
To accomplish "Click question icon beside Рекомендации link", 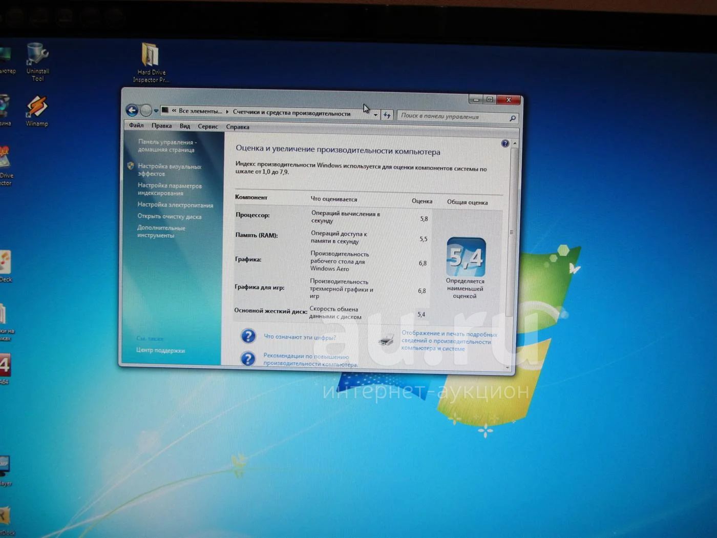I will click(x=248, y=359).
